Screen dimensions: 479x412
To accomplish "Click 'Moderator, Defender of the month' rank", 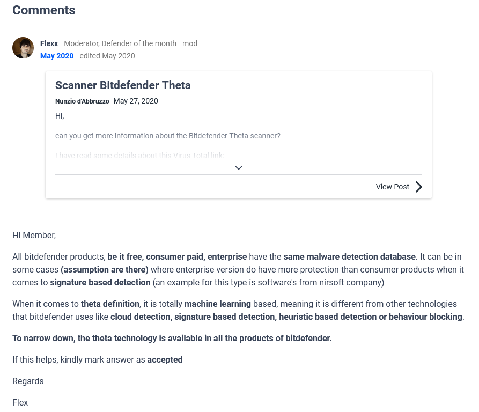I will (120, 43).
